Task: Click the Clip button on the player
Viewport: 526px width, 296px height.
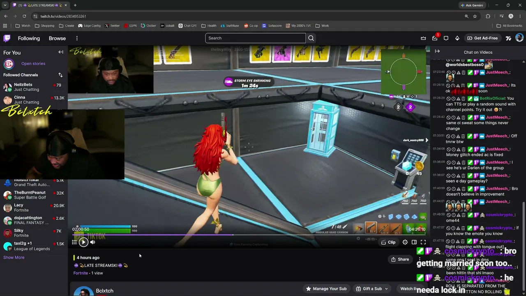Action: coord(388,242)
